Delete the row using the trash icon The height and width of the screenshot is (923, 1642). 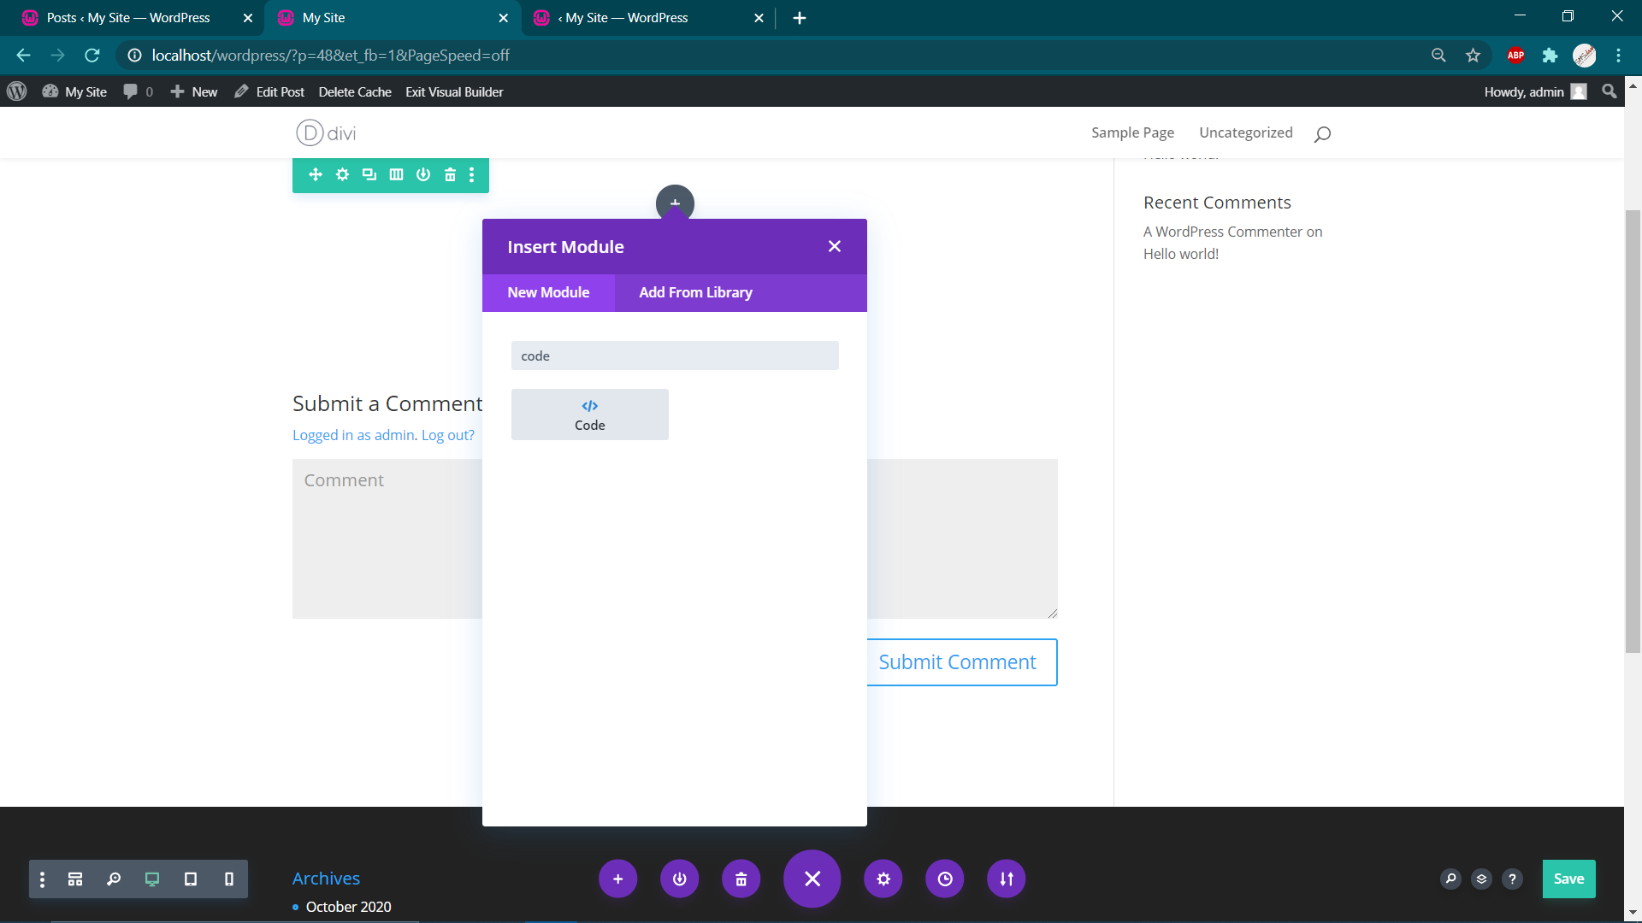450,175
